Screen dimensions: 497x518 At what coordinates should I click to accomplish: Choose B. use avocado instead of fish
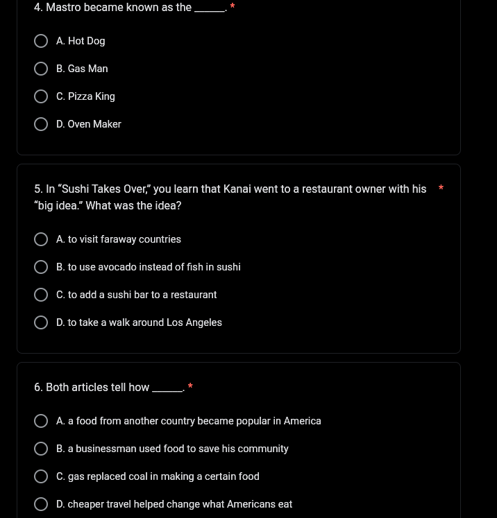pyautogui.click(x=41, y=267)
